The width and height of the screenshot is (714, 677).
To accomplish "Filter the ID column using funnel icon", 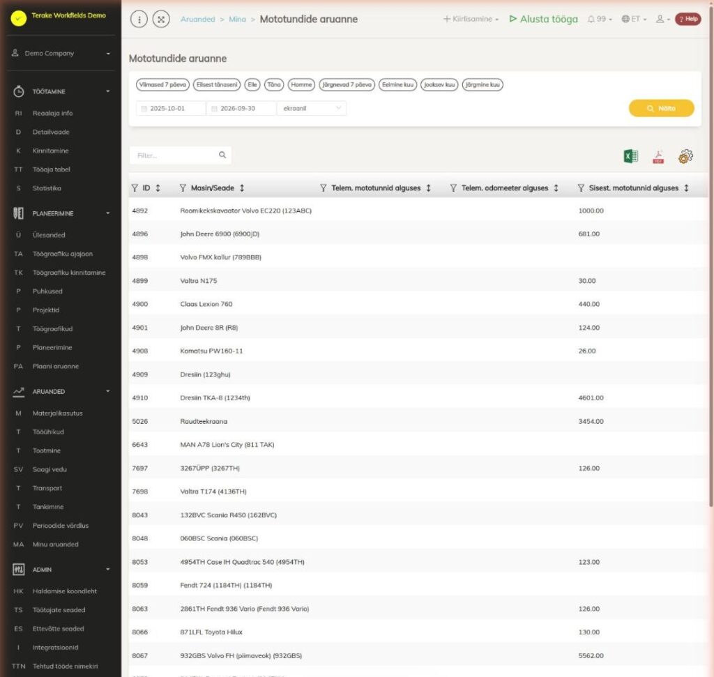I will click(135, 188).
